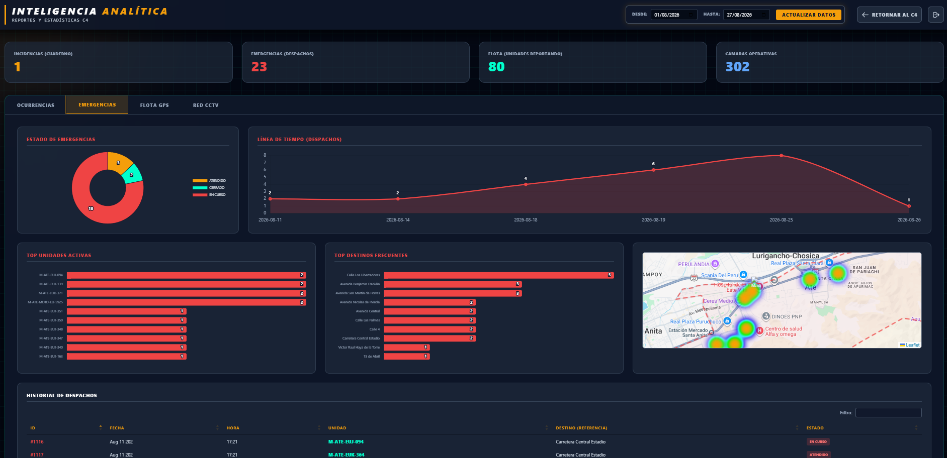Toggle the EN CURSO legend swatch
Viewport: 947px width, 458px height.
200,194
